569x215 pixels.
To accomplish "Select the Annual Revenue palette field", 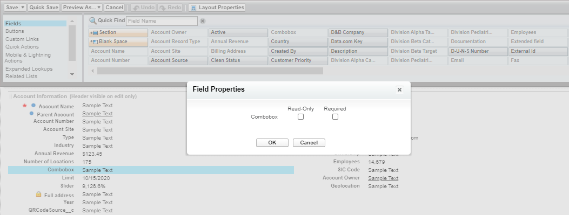I will pos(238,41).
